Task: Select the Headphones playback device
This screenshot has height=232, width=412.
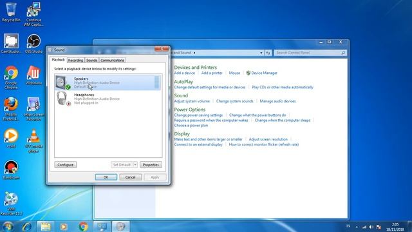Action: [x=108, y=99]
